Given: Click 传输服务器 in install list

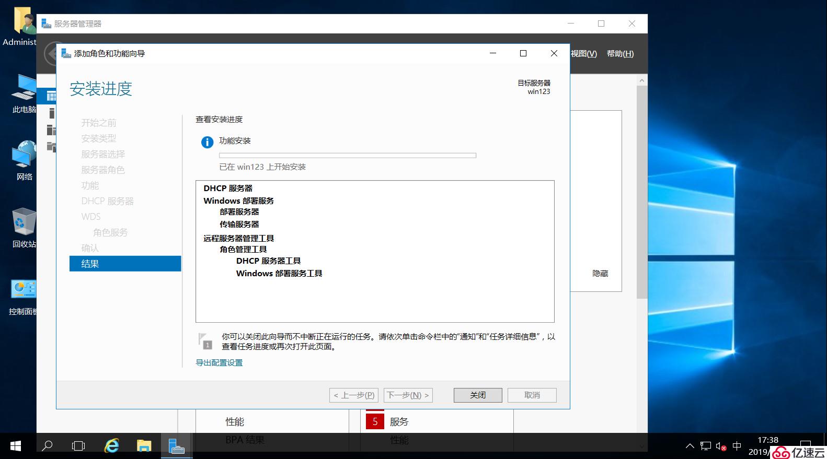Looking at the screenshot, I should coord(239,225).
